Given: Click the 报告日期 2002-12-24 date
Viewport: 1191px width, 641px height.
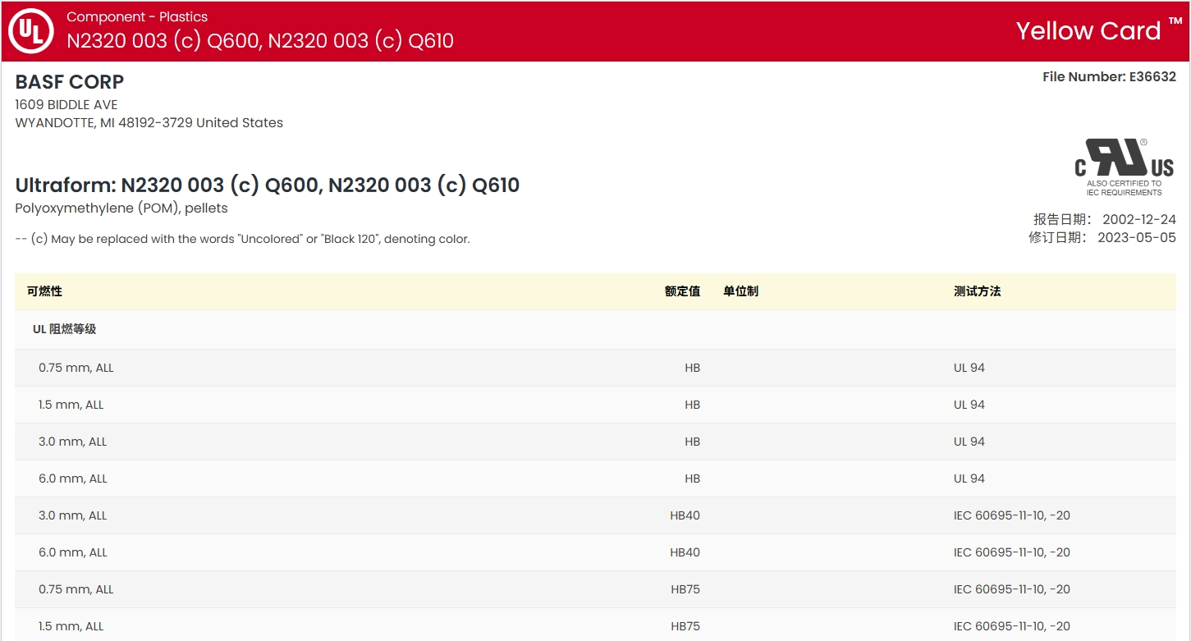Looking at the screenshot, I should [1104, 220].
